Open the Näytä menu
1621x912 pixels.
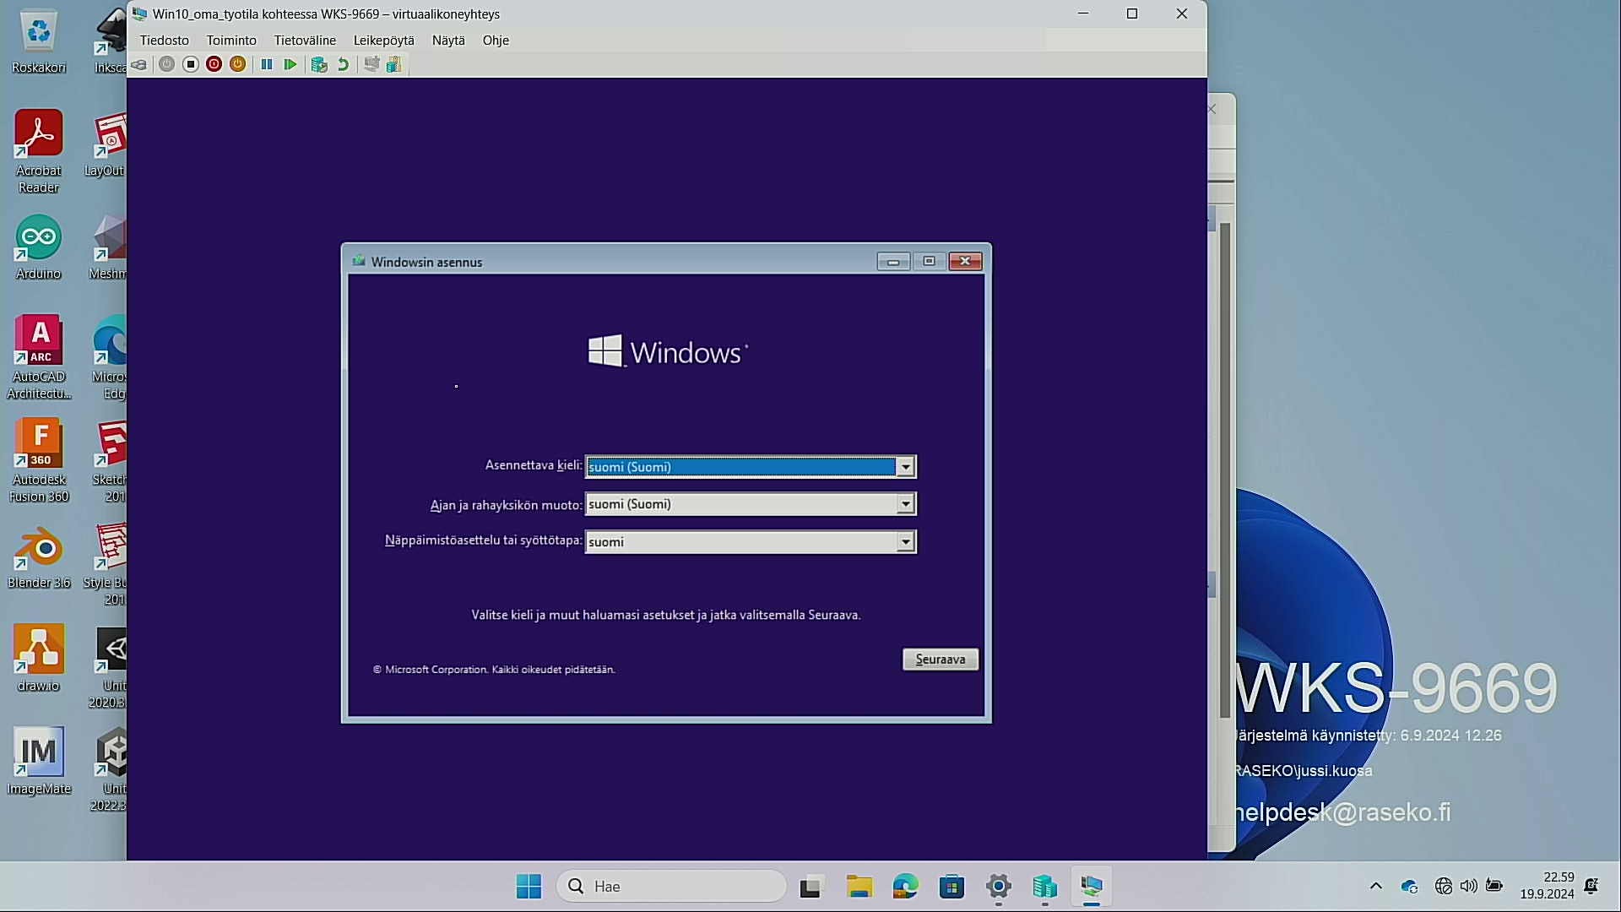click(448, 41)
